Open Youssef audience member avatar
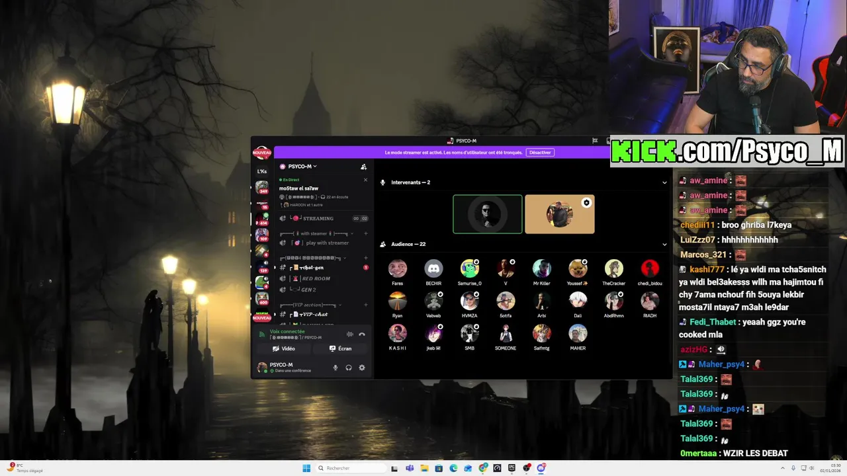The image size is (847, 476). coord(578,268)
